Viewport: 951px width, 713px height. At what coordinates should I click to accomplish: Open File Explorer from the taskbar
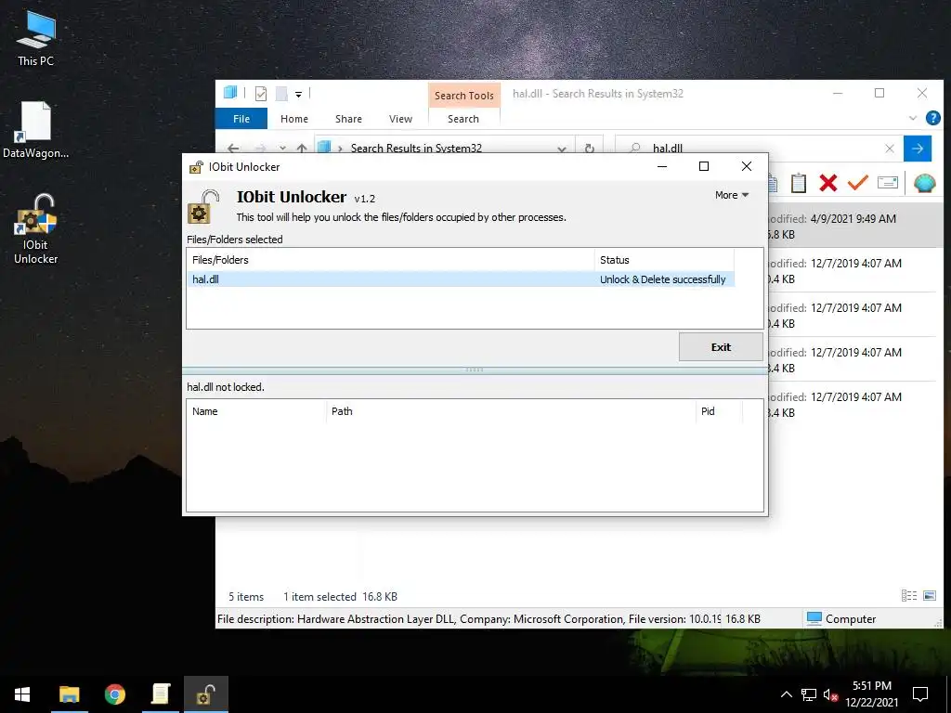coord(69,694)
